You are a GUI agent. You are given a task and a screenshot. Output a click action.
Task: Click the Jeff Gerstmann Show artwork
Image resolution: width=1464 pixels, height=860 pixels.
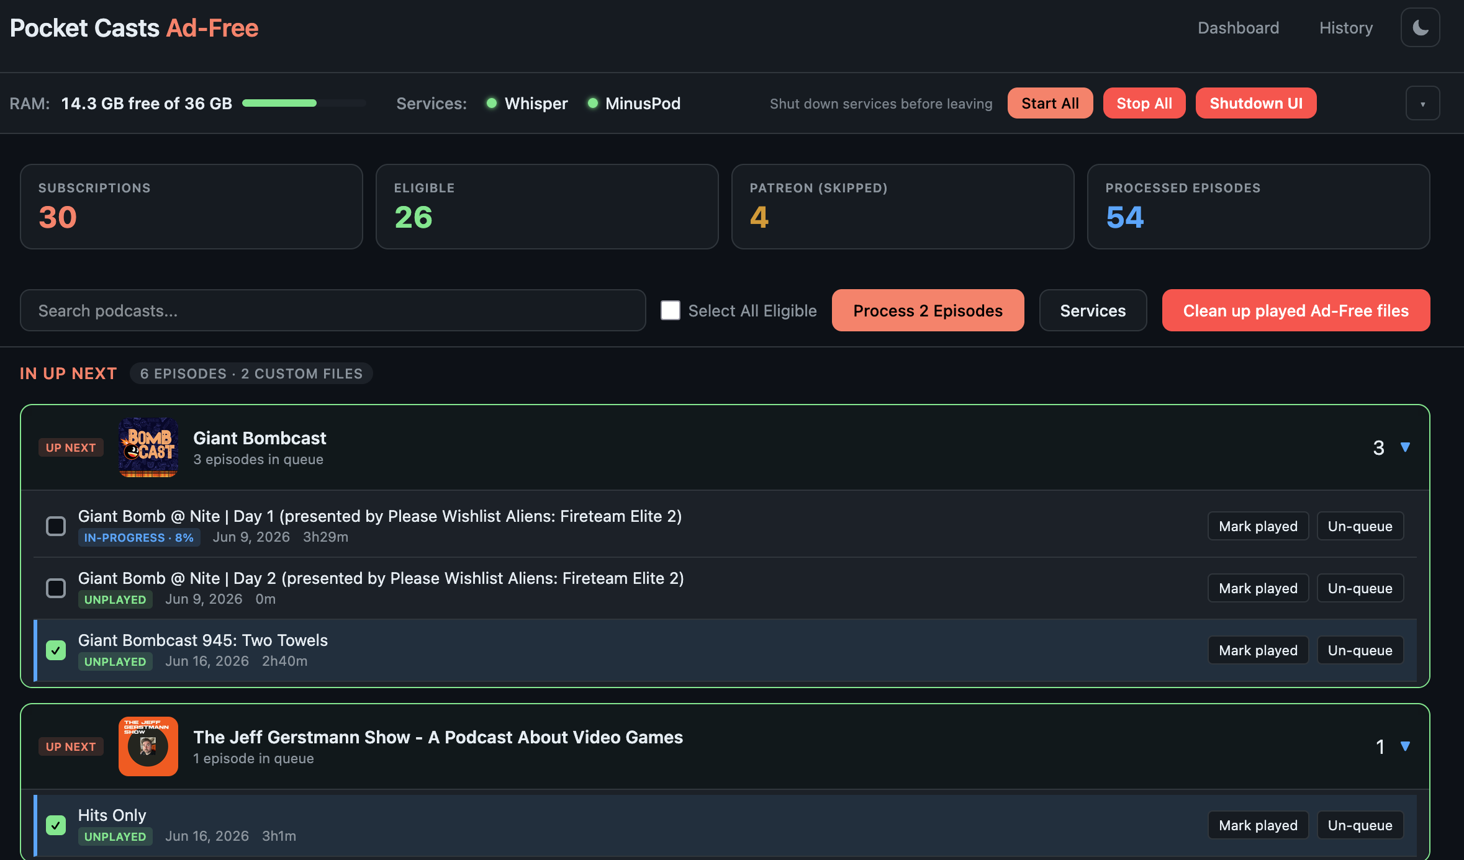[148, 746]
